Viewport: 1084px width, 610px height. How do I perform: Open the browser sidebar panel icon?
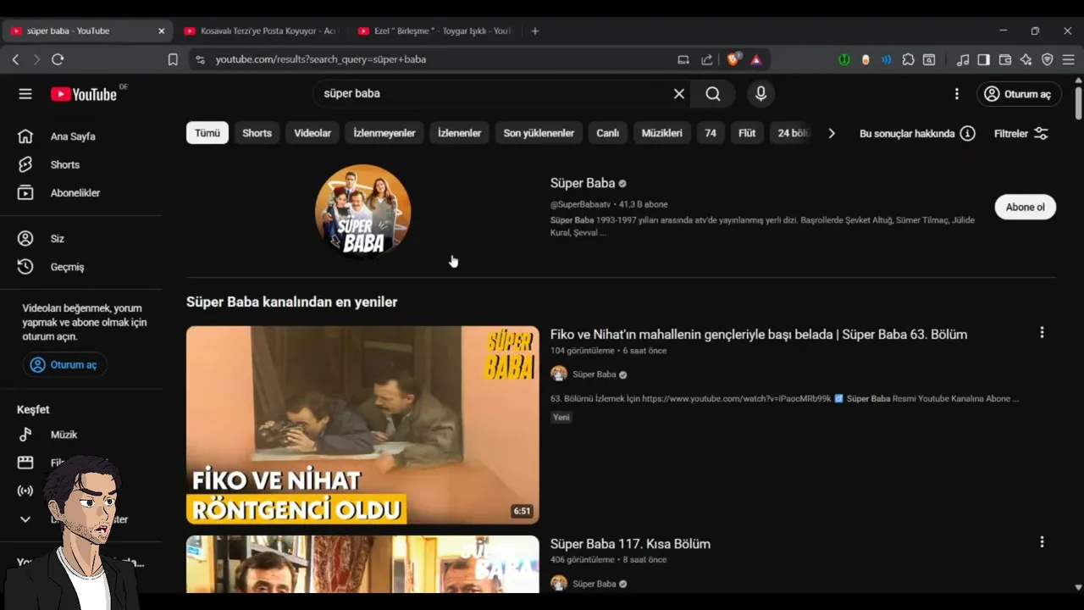pos(983,59)
